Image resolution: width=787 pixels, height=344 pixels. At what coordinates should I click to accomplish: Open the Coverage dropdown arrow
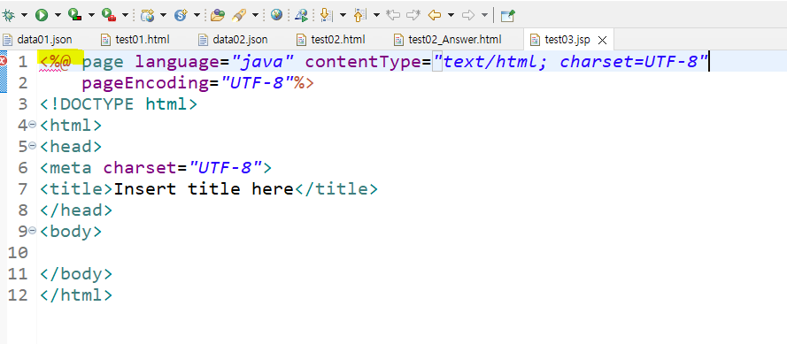click(x=91, y=16)
